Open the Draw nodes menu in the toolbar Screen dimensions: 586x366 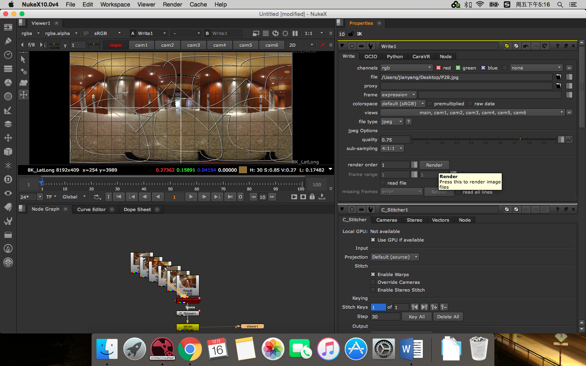click(x=8, y=41)
